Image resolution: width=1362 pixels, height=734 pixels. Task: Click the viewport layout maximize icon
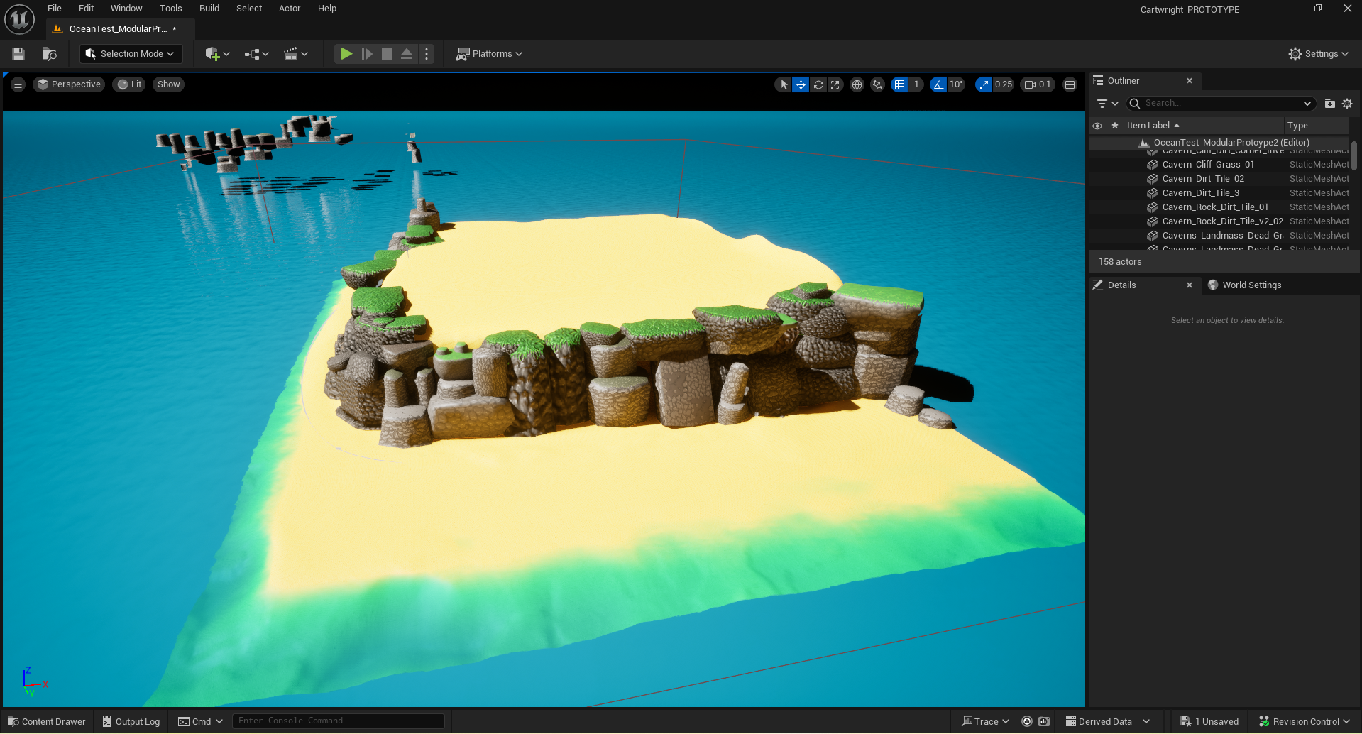click(x=1070, y=84)
